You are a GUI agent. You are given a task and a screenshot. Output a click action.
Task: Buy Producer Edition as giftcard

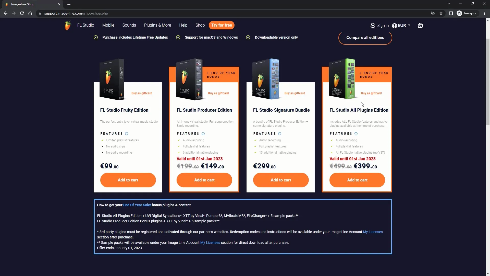coord(218,93)
